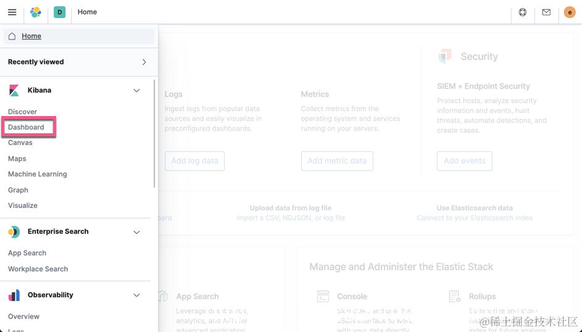Click the Enterprise Search logo icon

[x=14, y=232]
